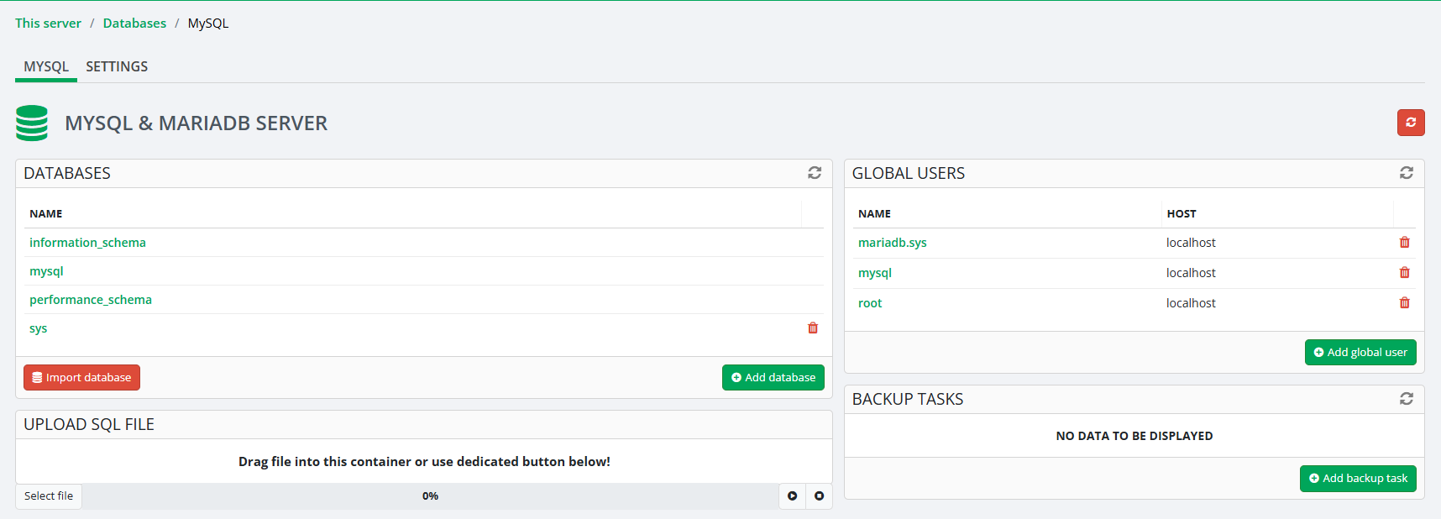Open the performance_schema database
This screenshot has height=519, width=1441.
point(91,300)
